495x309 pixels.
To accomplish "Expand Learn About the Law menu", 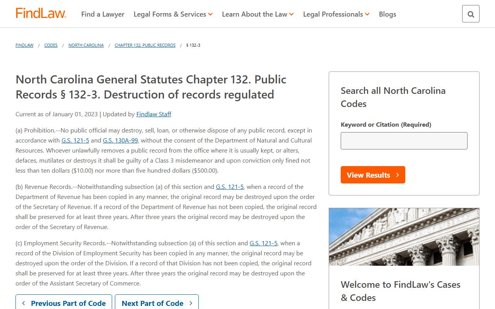I will pos(258,14).
